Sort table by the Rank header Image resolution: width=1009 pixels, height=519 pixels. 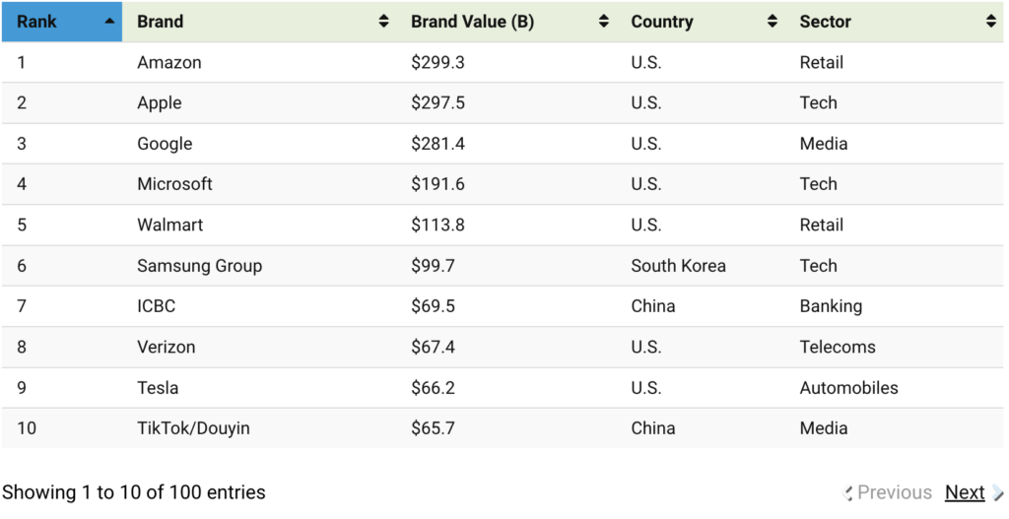36,22
